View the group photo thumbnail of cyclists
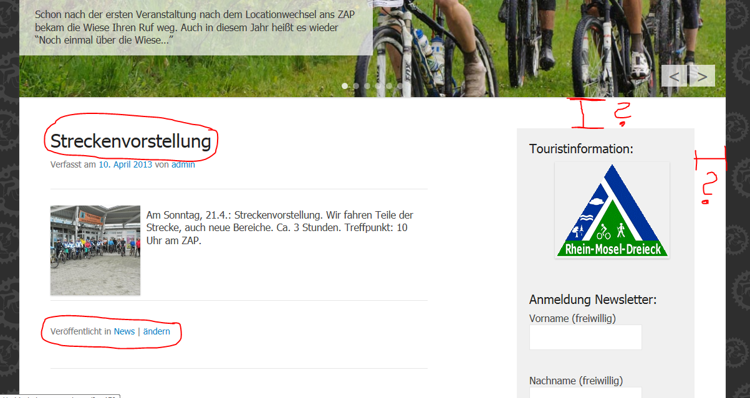Image resolution: width=750 pixels, height=398 pixels. [x=95, y=250]
